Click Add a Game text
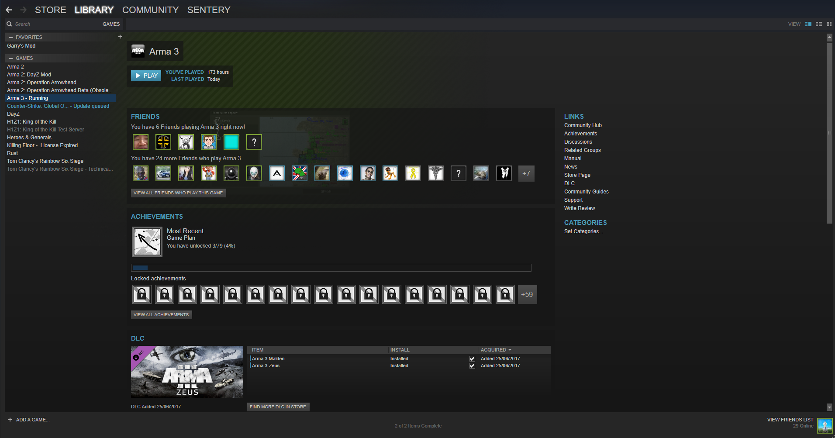Screen dimensions: 835x438 click(x=33, y=420)
